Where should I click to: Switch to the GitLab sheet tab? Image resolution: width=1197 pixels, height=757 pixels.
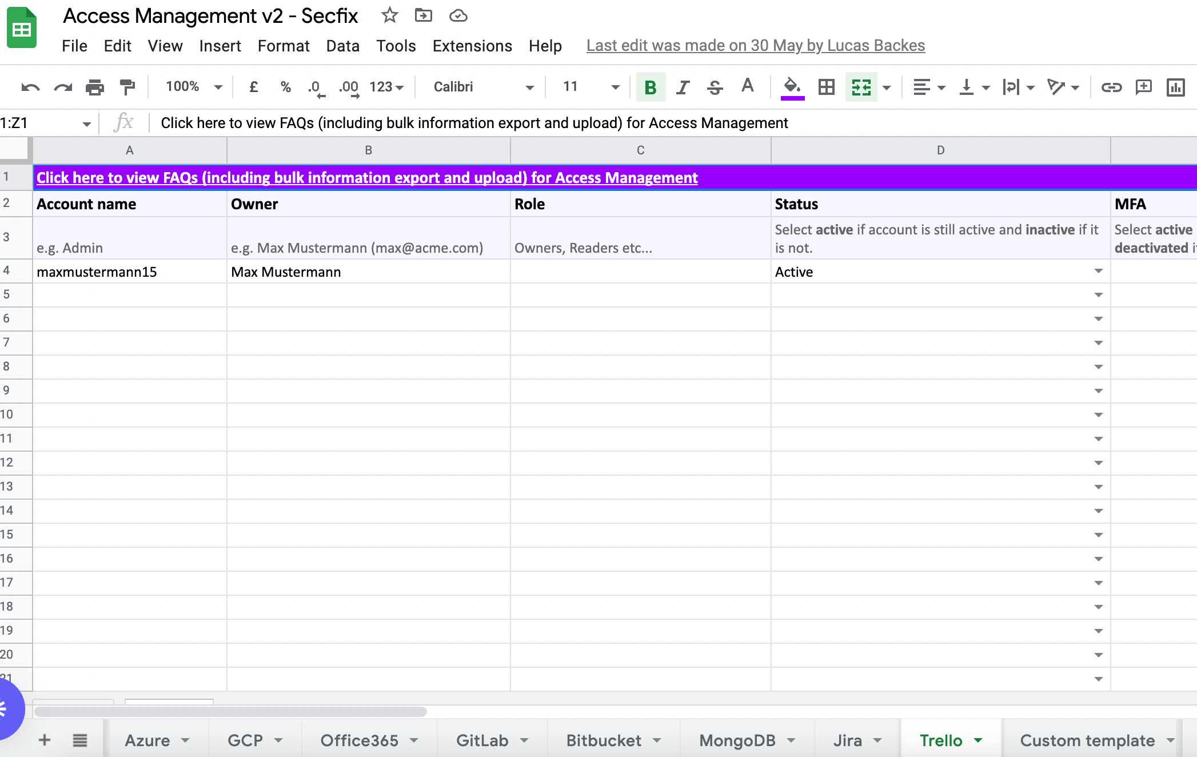pyautogui.click(x=492, y=740)
